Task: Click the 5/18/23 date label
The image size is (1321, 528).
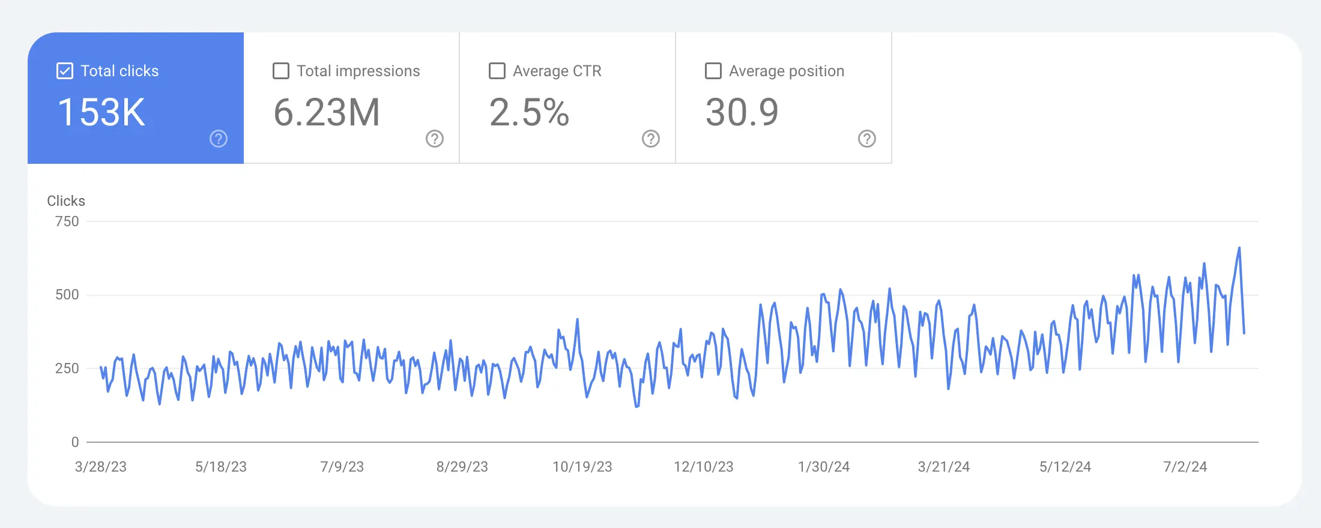Action: [x=221, y=467]
